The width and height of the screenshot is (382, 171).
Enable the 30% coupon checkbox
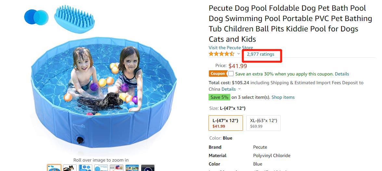231,74
